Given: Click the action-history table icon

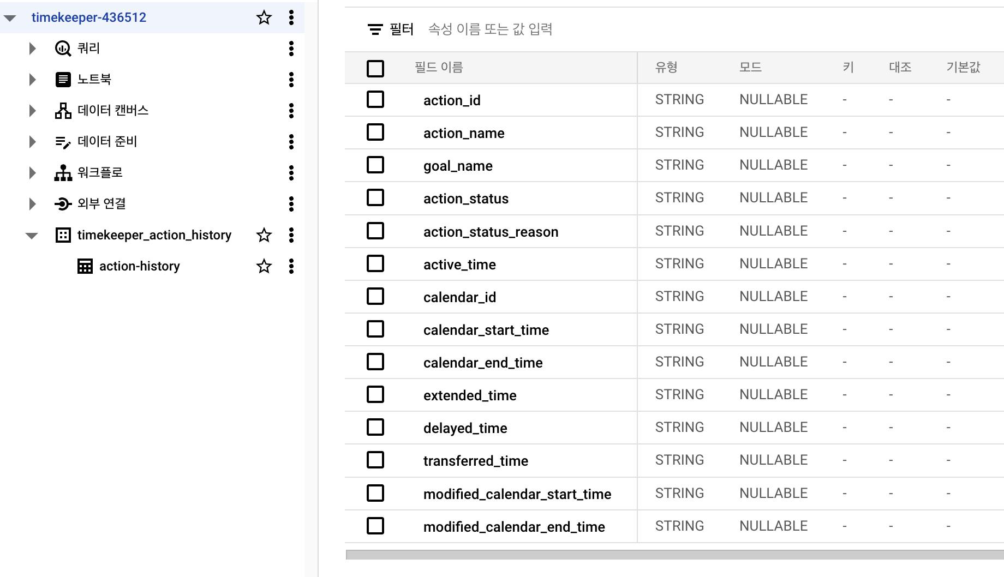Looking at the screenshot, I should click(84, 266).
